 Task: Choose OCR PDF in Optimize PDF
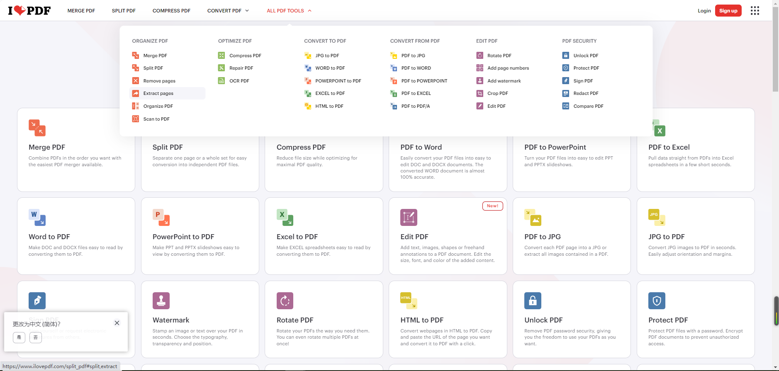point(239,81)
